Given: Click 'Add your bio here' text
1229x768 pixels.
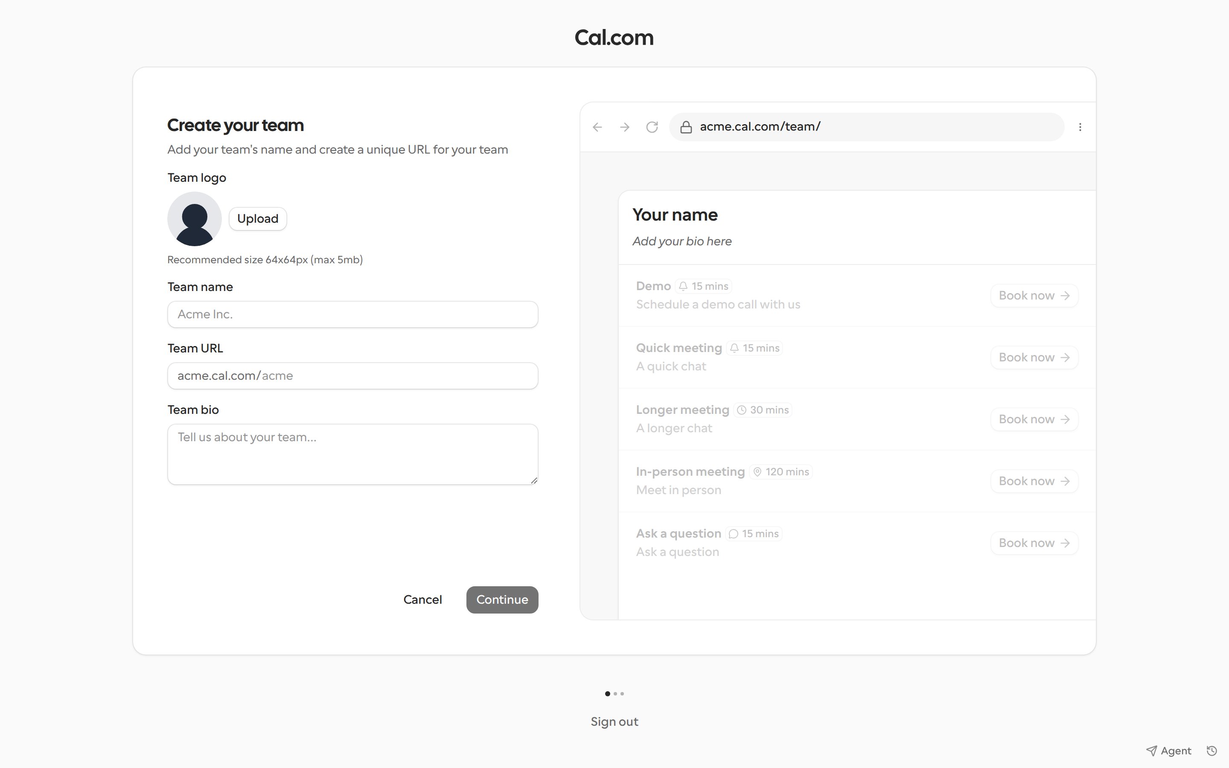Looking at the screenshot, I should click(x=682, y=242).
